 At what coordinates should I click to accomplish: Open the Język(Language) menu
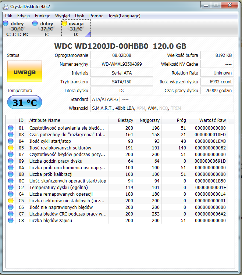pos(124,16)
